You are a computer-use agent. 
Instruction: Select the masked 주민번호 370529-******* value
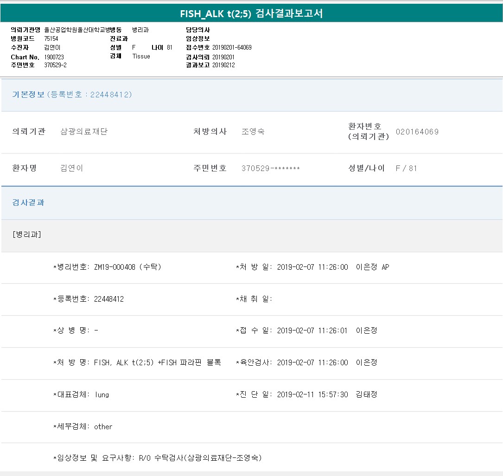point(270,168)
